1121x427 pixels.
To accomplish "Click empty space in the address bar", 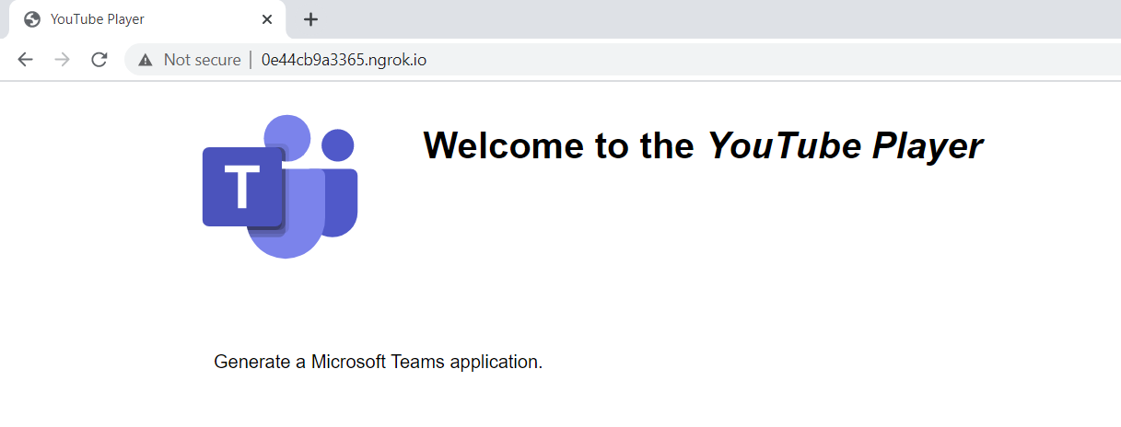I will pyautogui.click(x=737, y=61).
